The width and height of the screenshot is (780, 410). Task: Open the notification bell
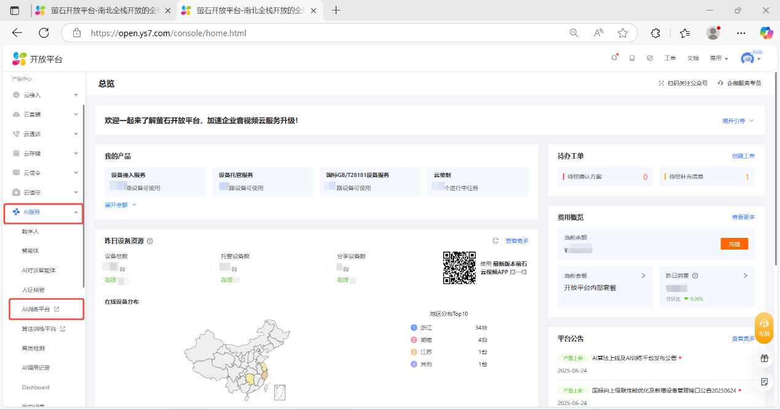614,58
